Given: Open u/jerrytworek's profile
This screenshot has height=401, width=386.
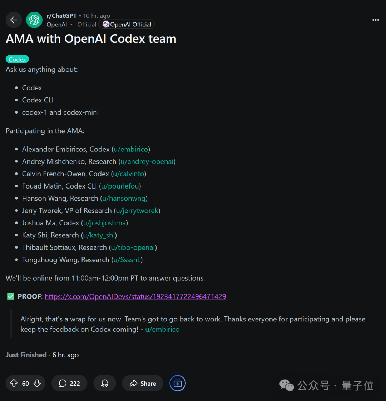Looking at the screenshot, I should [x=137, y=211].
